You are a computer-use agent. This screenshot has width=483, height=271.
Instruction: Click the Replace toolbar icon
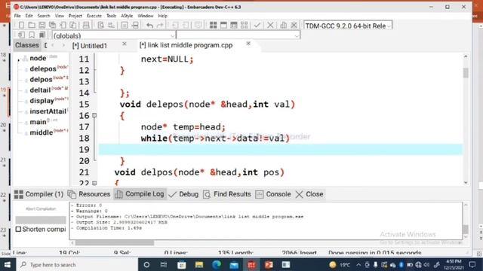click(x=111, y=26)
